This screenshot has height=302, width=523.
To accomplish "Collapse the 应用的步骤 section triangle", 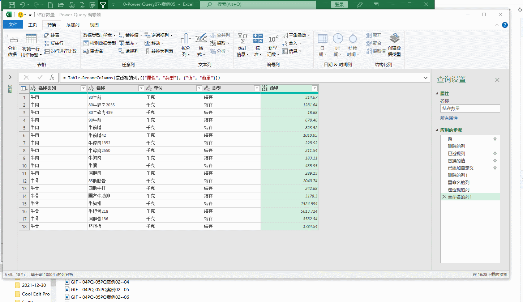I will coord(437,130).
